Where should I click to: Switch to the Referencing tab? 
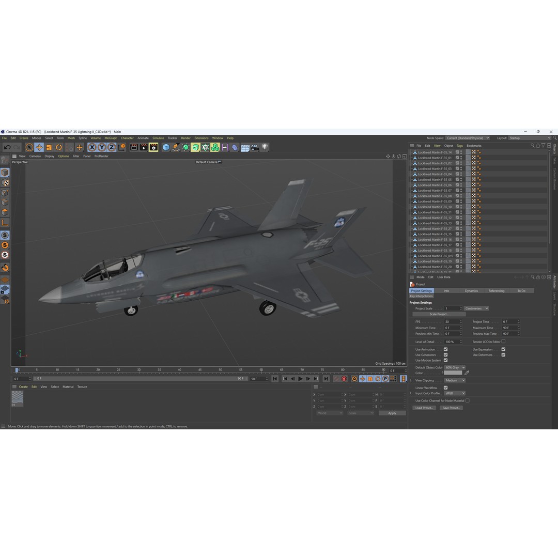coord(497,291)
